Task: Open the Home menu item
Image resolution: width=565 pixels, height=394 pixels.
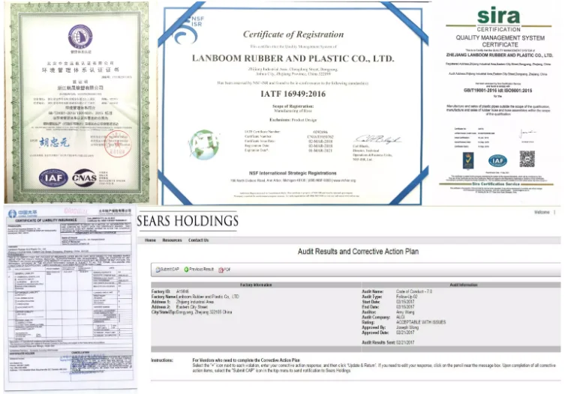Action: pyautogui.click(x=150, y=240)
